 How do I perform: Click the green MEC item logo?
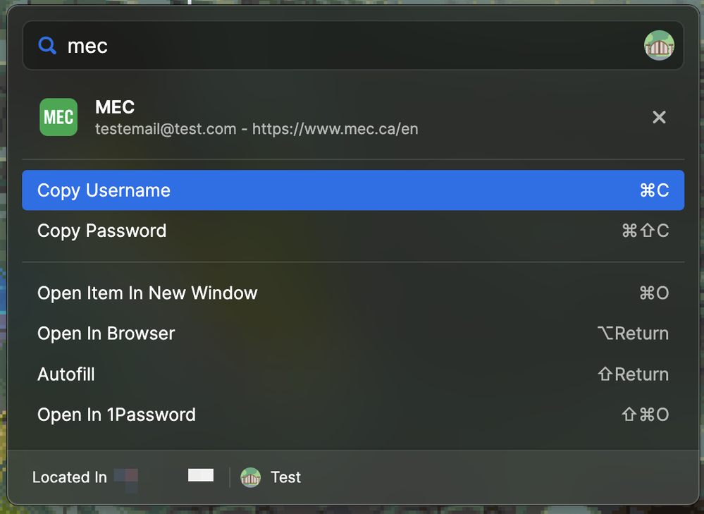pos(58,117)
